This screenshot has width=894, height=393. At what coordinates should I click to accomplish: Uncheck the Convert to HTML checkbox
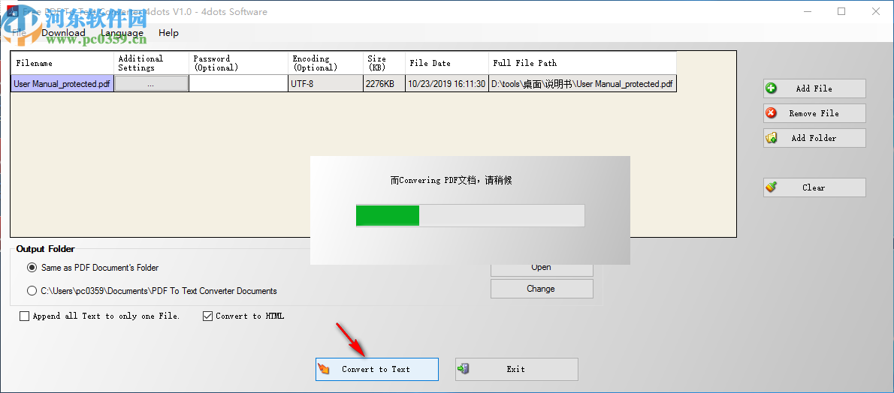(207, 316)
